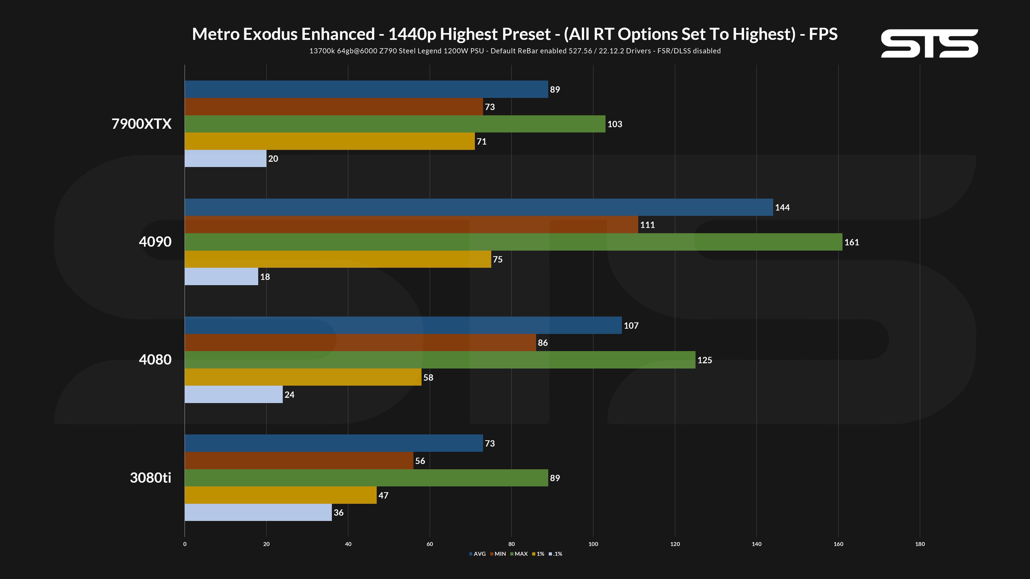Viewport: 1030px width, 579px height.
Task: Click the x-axis tick label 100
Action: click(x=593, y=544)
